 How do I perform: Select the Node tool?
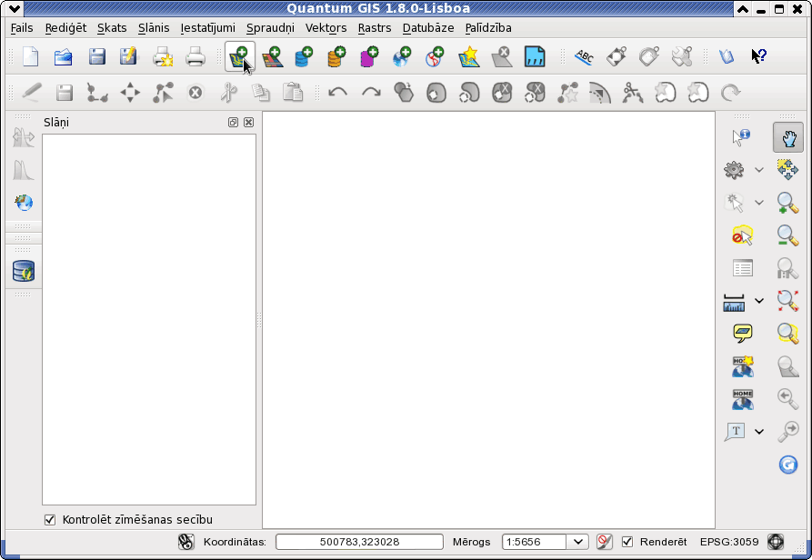click(x=163, y=93)
